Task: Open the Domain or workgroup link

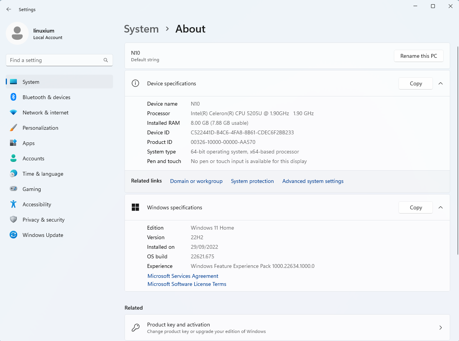Action: pyautogui.click(x=196, y=181)
